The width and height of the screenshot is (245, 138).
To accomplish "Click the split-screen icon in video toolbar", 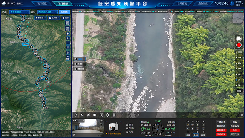I will [95, 115].
